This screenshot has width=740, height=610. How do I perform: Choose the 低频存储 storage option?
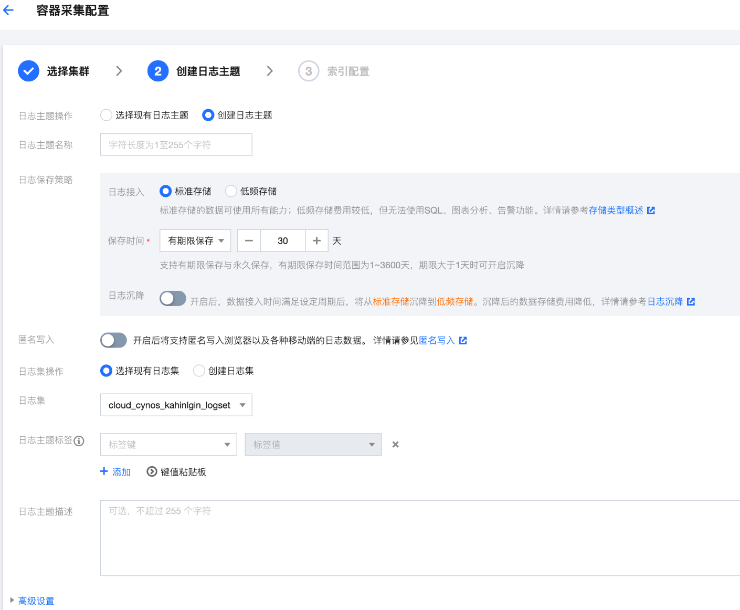coord(231,191)
